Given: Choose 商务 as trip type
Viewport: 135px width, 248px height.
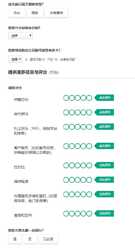Looking at the screenshot, I should pyautogui.click(x=35, y=13).
